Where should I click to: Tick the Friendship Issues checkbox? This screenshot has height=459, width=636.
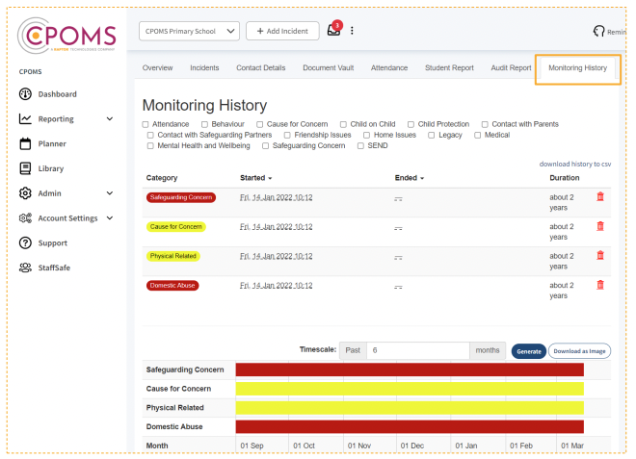[x=287, y=135]
